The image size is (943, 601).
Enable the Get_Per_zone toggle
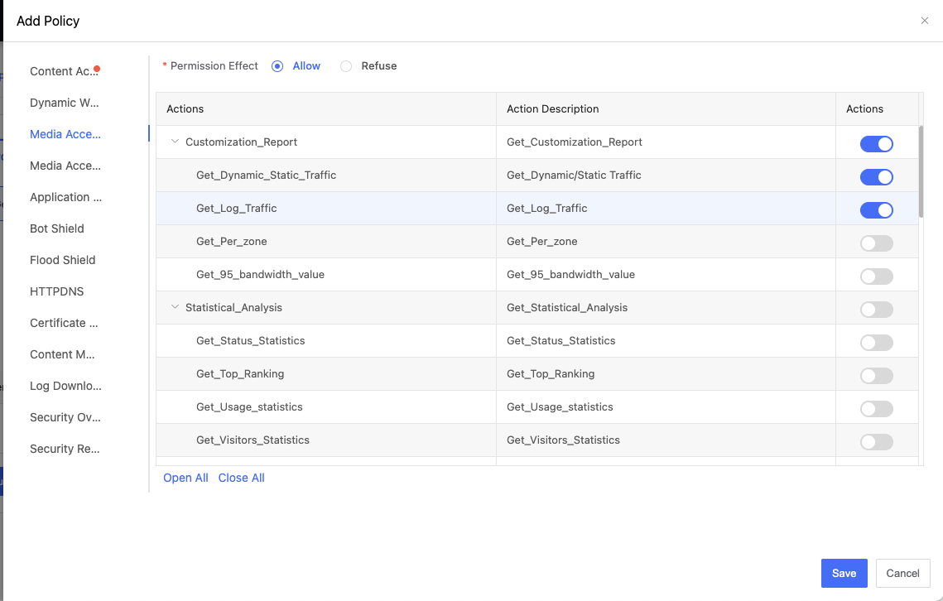876,243
